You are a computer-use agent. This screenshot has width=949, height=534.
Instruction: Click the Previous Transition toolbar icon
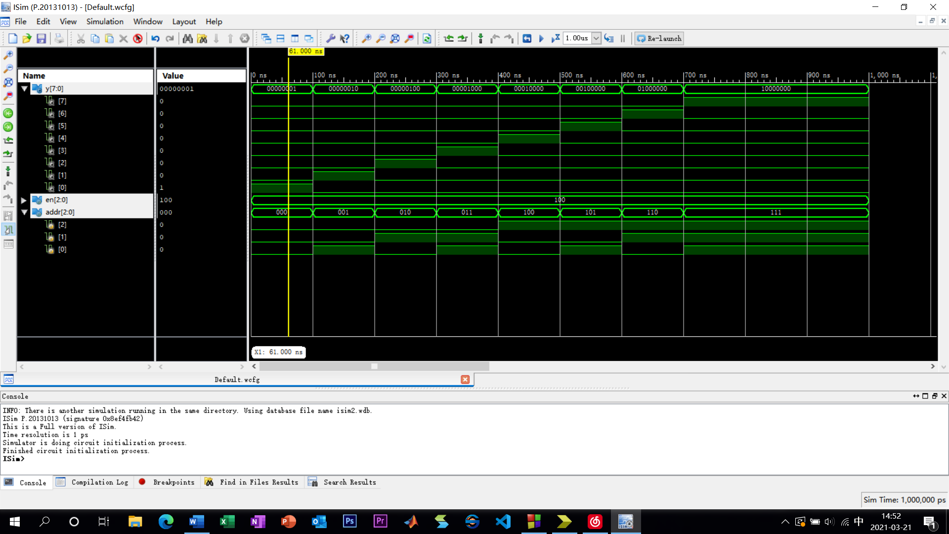click(449, 39)
